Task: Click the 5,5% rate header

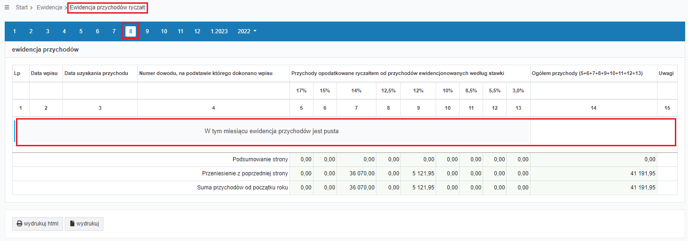Action: pos(494,91)
